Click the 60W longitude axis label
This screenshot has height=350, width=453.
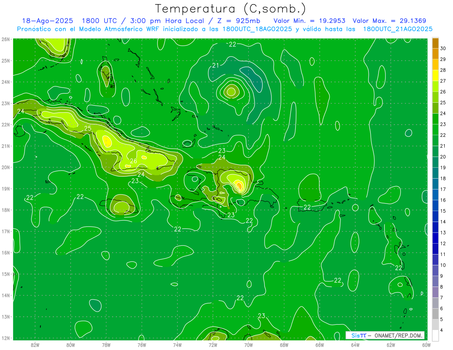pyautogui.click(x=426, y=344)
